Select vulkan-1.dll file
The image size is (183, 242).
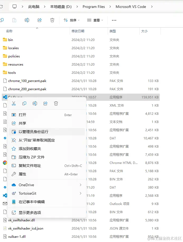pyautogui.click(x=17, y=236)
